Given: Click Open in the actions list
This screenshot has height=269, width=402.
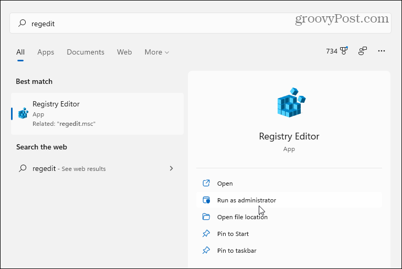Looking at the screenshot, I should click(x=225, y=184).
